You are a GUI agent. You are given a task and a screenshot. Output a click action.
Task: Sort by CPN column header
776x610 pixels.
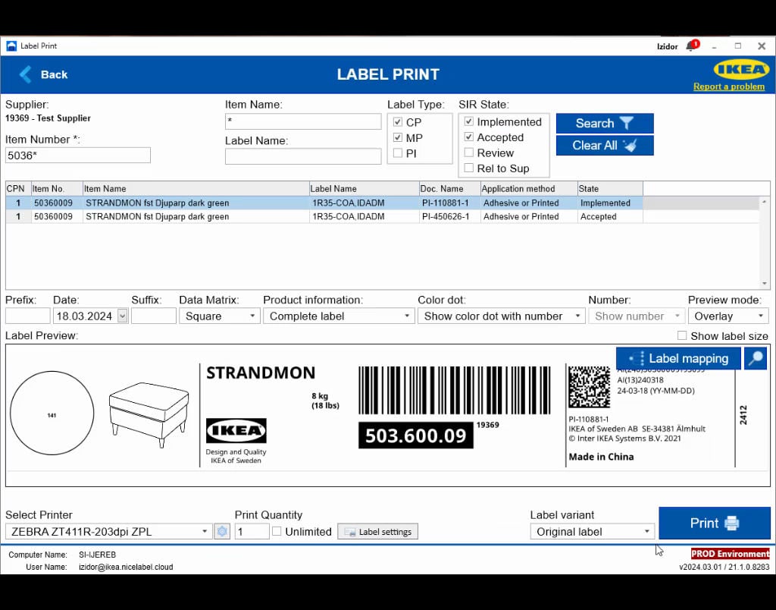[18, 189]
